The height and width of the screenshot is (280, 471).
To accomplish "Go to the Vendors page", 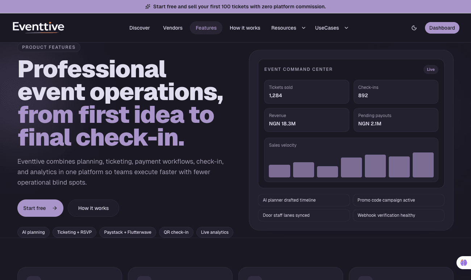I will 173,28.
